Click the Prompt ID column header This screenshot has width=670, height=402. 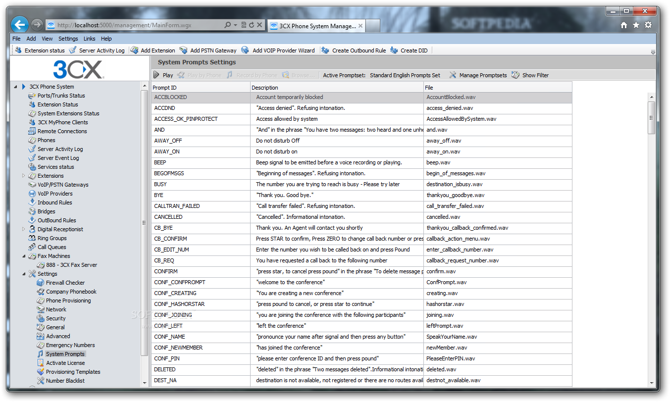tap(201, 87)
